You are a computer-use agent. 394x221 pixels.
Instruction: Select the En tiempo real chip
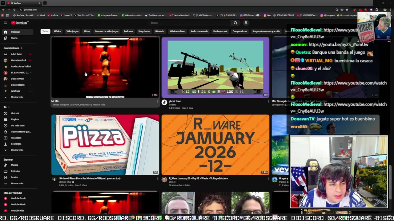[220, 31]
